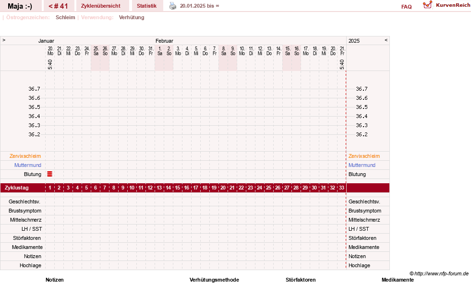Click the '1. Sa' February date header

click(x=160, y=51)
